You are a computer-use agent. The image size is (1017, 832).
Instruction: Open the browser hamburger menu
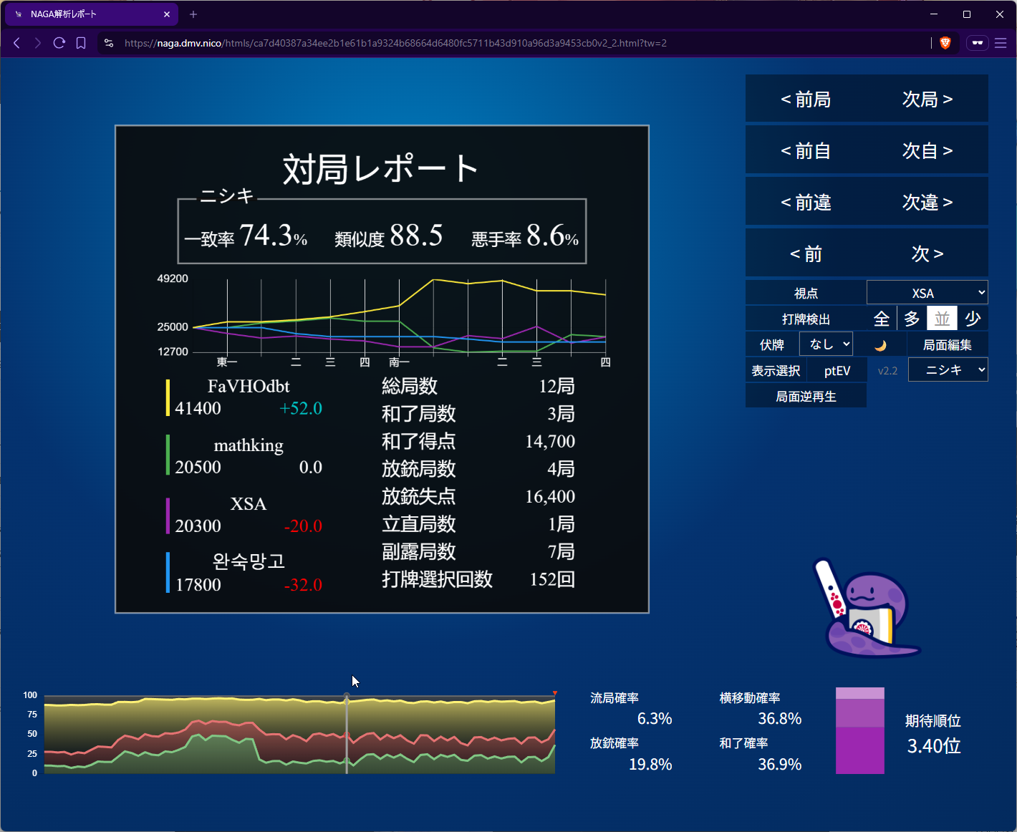[x=1001, y=43]
